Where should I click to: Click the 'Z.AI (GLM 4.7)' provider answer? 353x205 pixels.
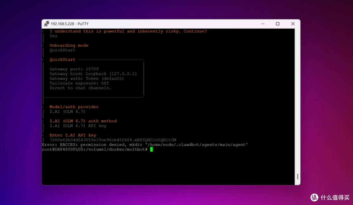pos(67,112)
